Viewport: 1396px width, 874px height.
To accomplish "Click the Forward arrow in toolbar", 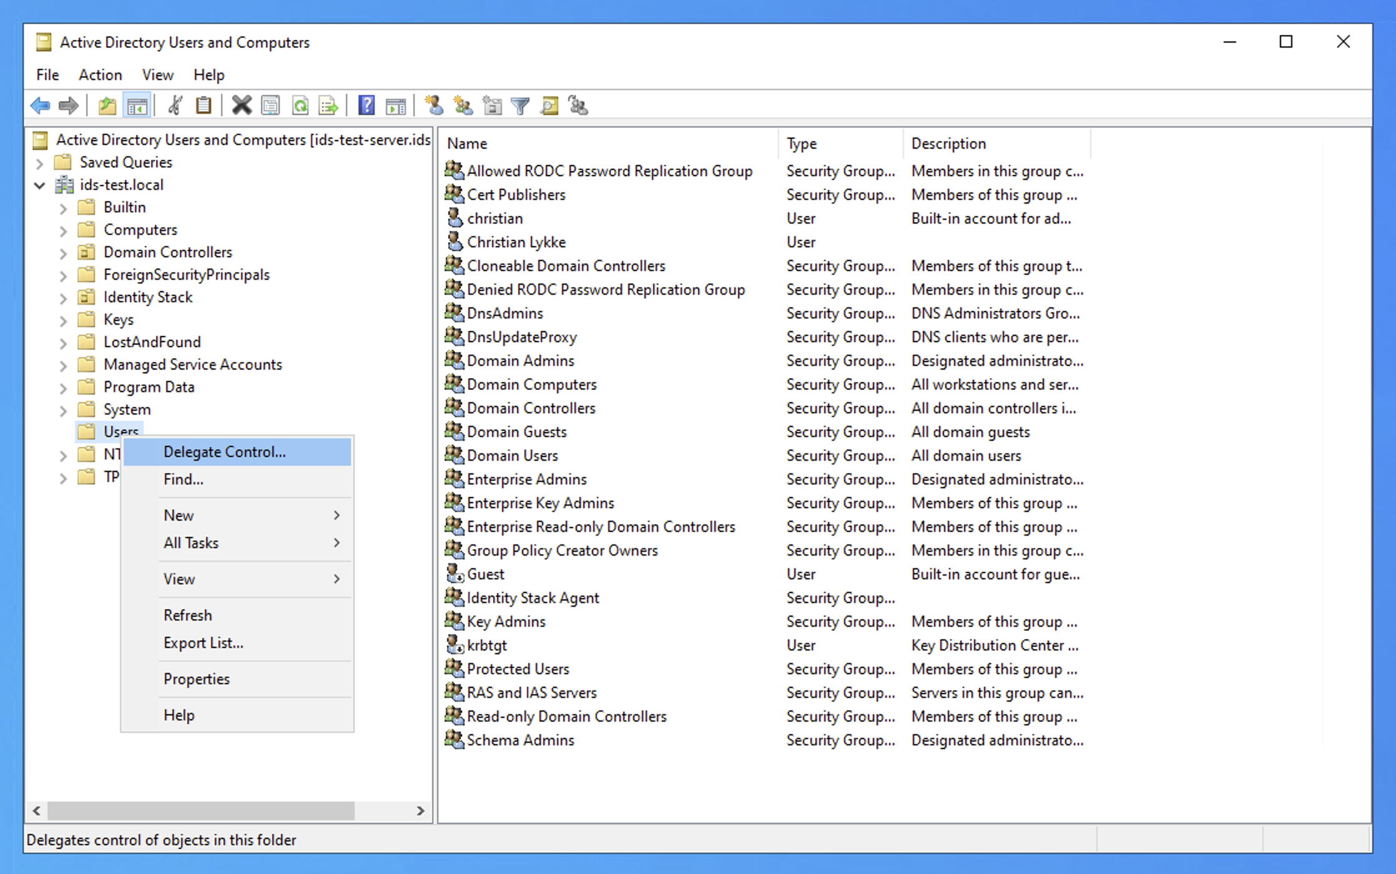I will (68, 106).
